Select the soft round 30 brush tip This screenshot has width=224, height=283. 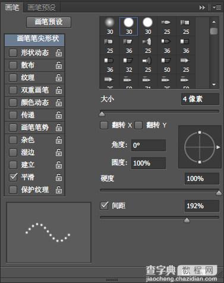[x=109, y=26]
